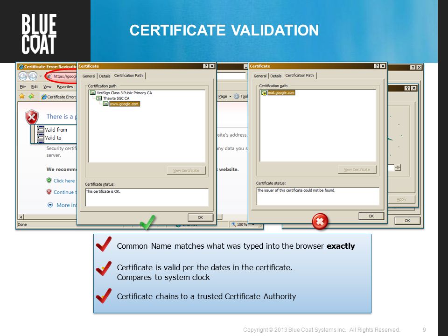Click the Favorites star icon in IE toolbar
448x336 pixels.
pos(22,96)
